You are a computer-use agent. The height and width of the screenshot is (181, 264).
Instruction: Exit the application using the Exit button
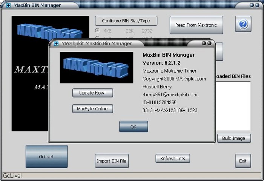(243, 161)
